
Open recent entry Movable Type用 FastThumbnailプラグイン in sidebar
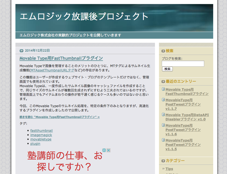[187, 92]
